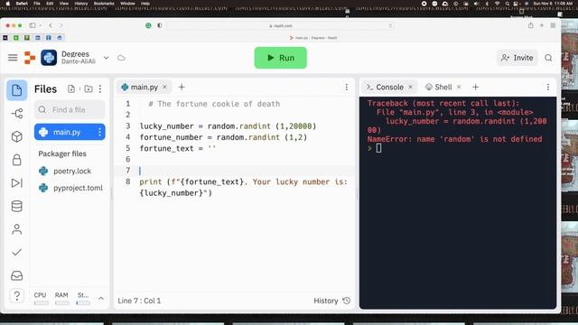Click inside the console output area prompt
Screen dimensions: 578x325
pos(378,148)
